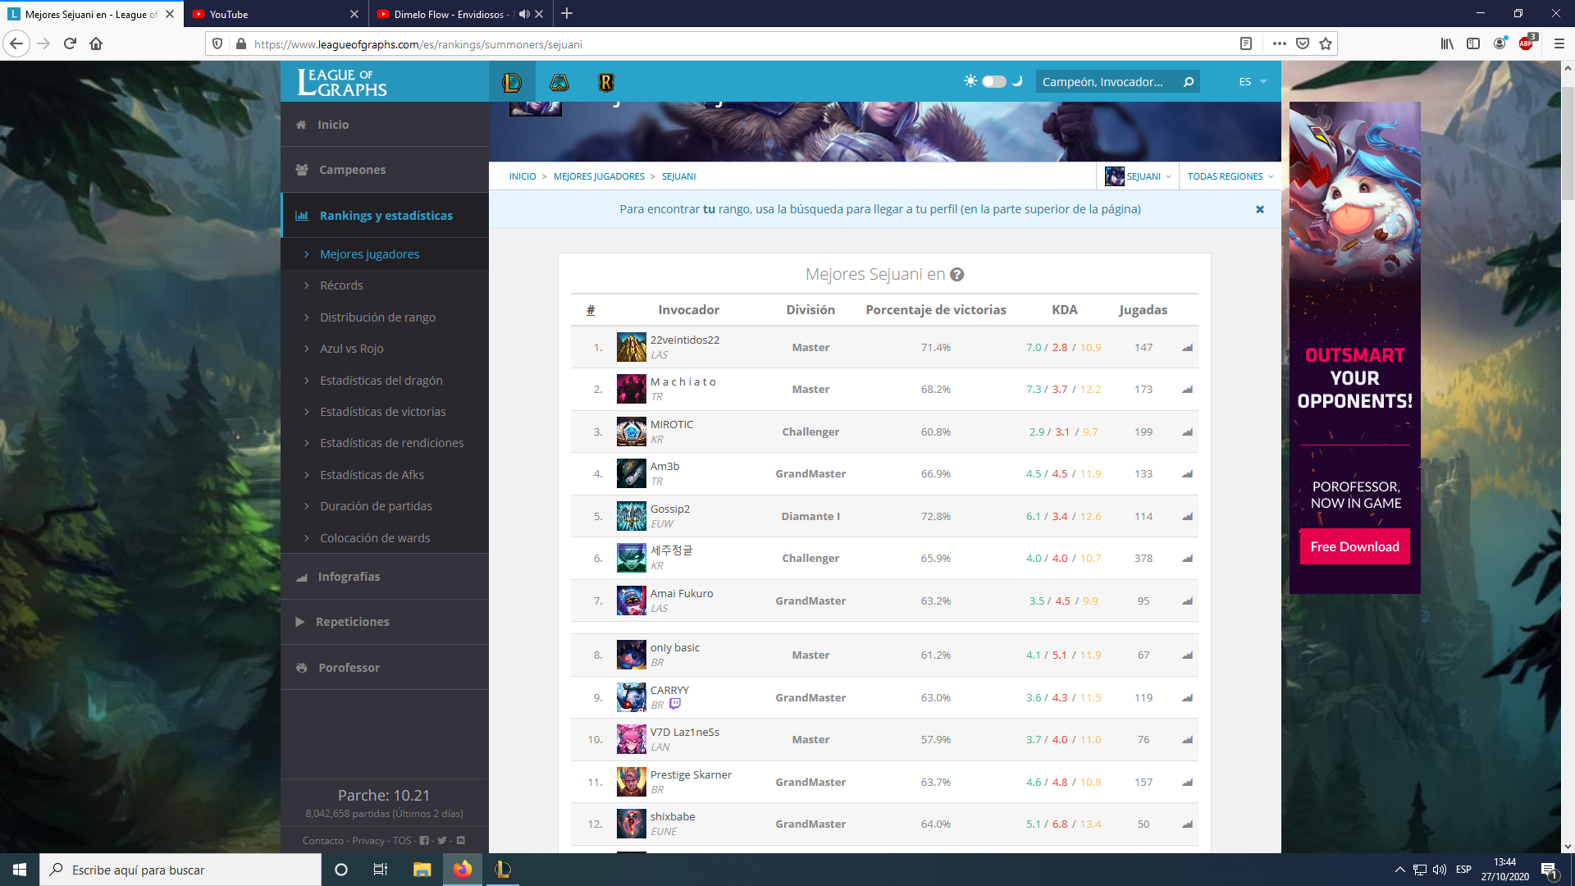The width and height of the screenshot is (1575, 886).
Task: Open MEJORES JUGADORES breadcrumb link
Action: coord(599,176)
